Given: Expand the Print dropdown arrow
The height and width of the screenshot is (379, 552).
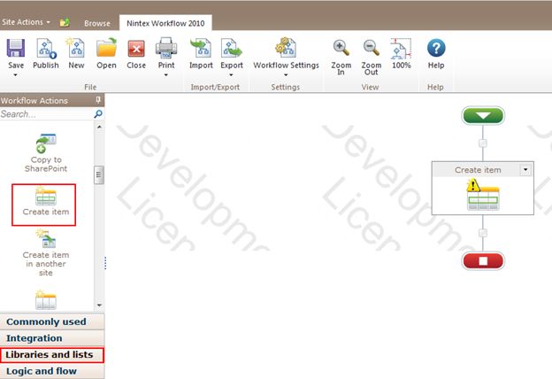Looking at the screenshot, I should 166,74.
